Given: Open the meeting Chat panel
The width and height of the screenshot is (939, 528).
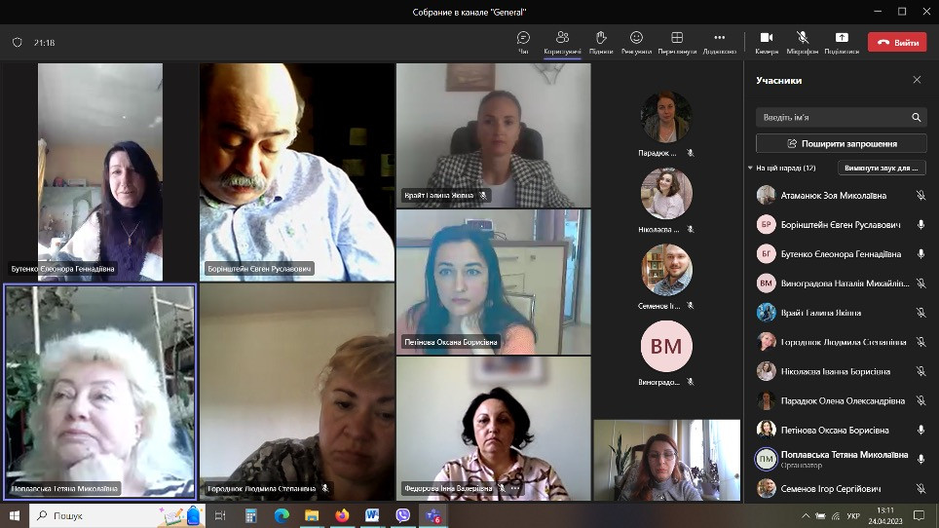Looking at the screenshot, I should tap(523, 43).
